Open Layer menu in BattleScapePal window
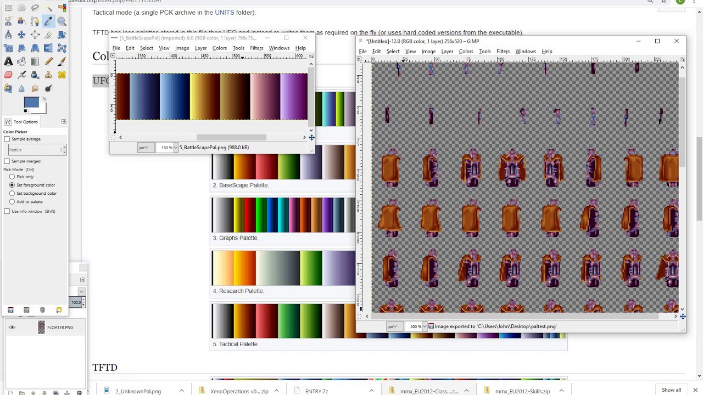This screenshot has width=703, height=395. [x=200, y=48]
